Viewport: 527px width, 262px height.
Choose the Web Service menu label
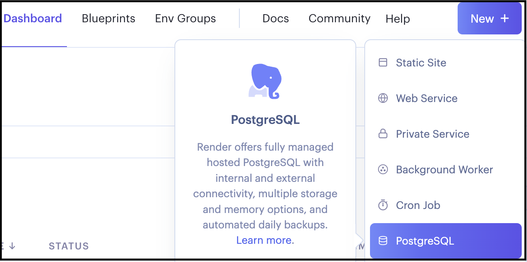pyautogui.click(x=426, y=98)
